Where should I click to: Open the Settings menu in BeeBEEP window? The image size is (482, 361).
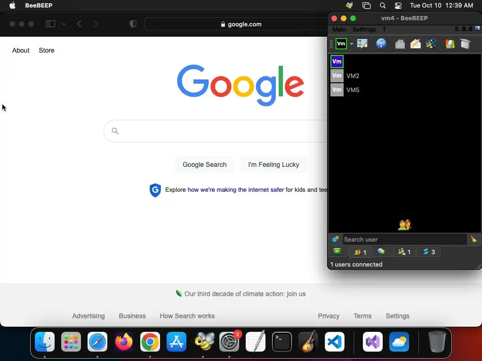pyautogui.click(x=364, y=30)
